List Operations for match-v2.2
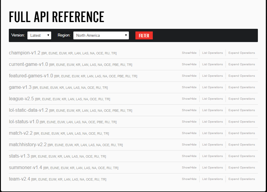Viewport: 267px width, 192px height. tap(213, 133)
